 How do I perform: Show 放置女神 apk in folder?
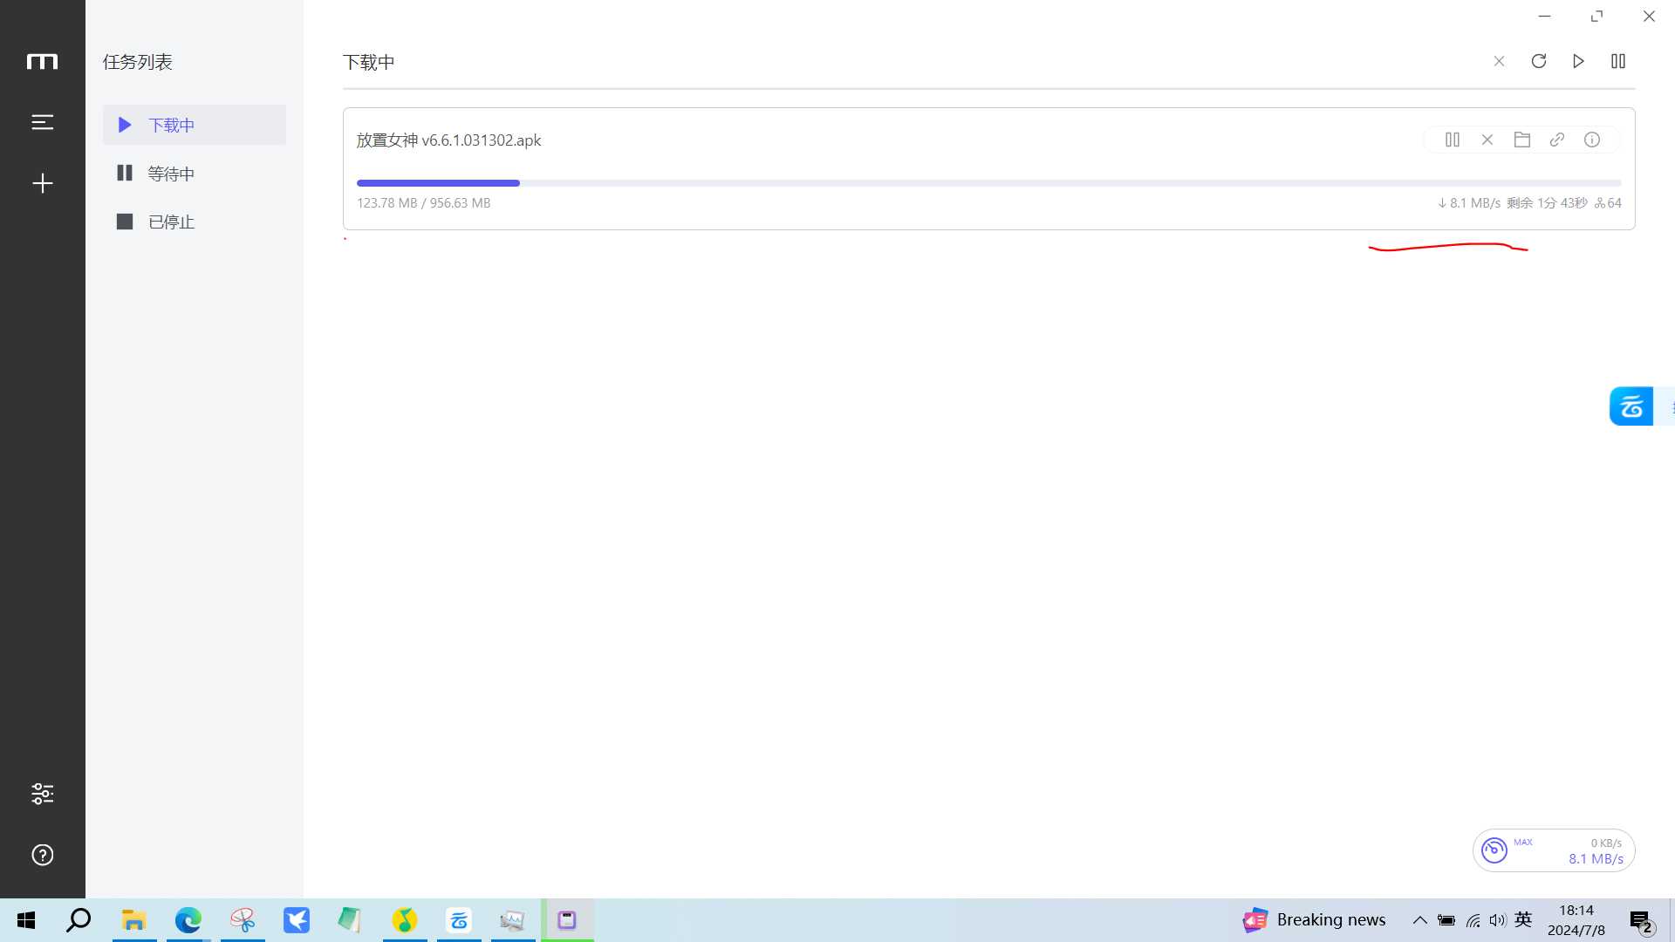(1522, 140)
